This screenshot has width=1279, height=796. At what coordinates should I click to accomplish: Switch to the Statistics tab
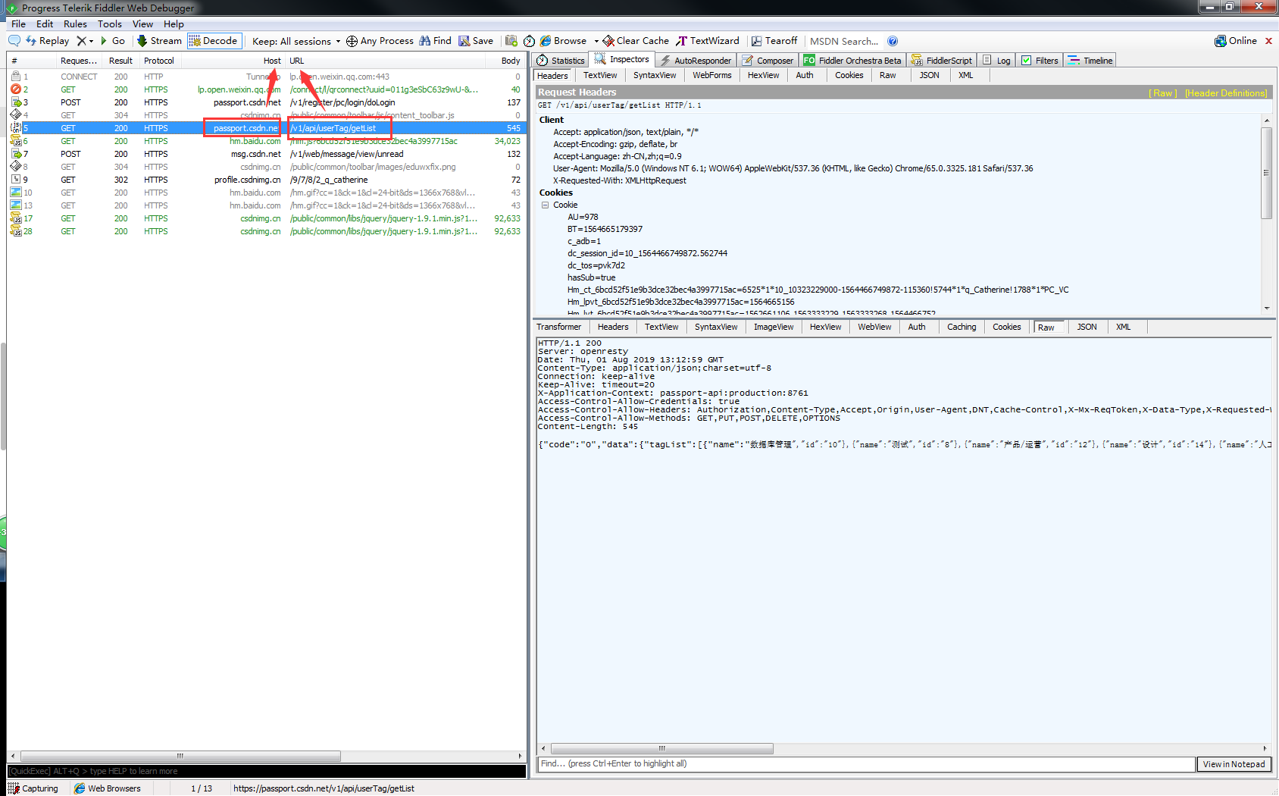561,61
